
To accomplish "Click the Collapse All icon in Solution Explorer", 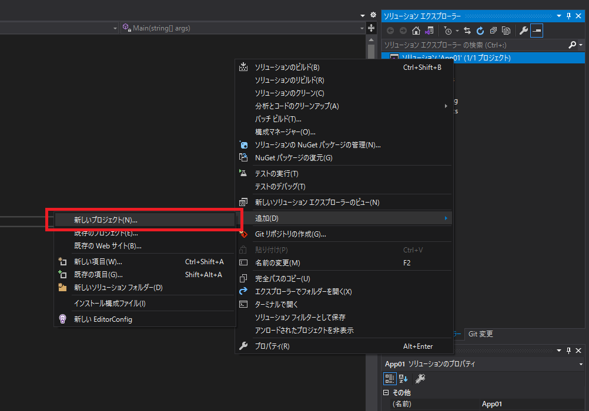I will (x=493, y=31).
